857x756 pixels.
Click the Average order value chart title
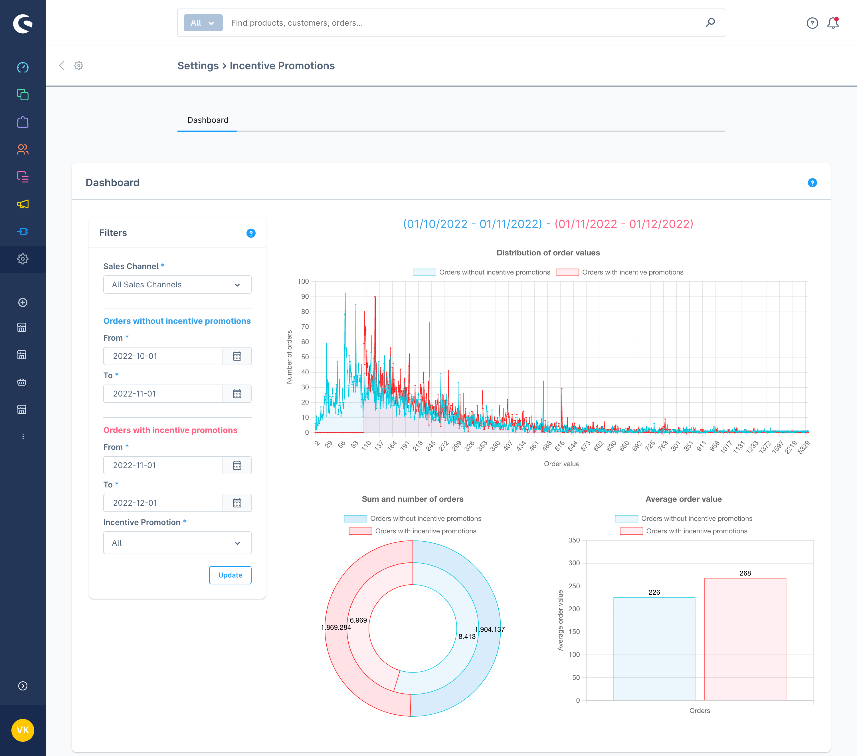click(684, 499)
